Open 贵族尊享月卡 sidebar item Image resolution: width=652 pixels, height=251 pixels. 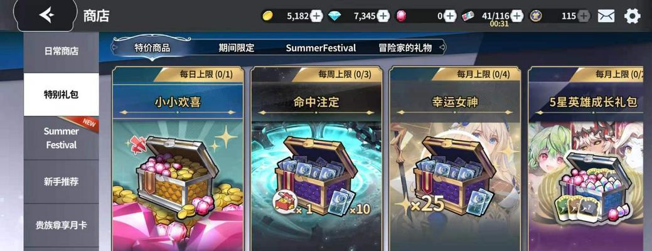point(61,225)
